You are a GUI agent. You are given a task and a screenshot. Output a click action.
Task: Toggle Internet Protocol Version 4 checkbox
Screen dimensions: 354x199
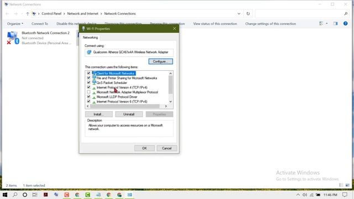point(88,87)
